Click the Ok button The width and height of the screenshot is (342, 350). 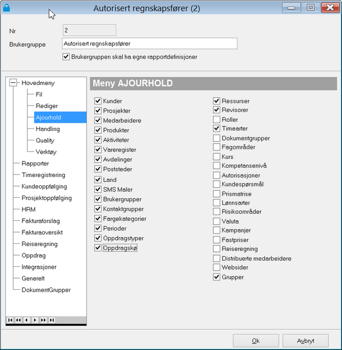tap(256, 341)
